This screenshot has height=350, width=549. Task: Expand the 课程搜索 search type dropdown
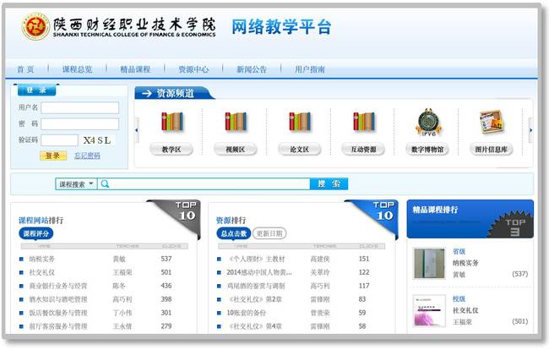76,183
